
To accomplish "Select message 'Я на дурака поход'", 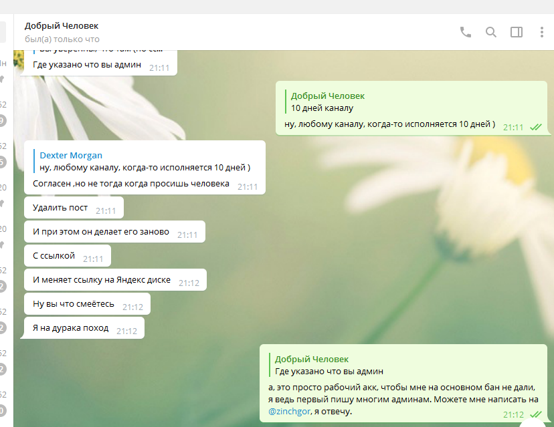I will (x=84, y=328).
